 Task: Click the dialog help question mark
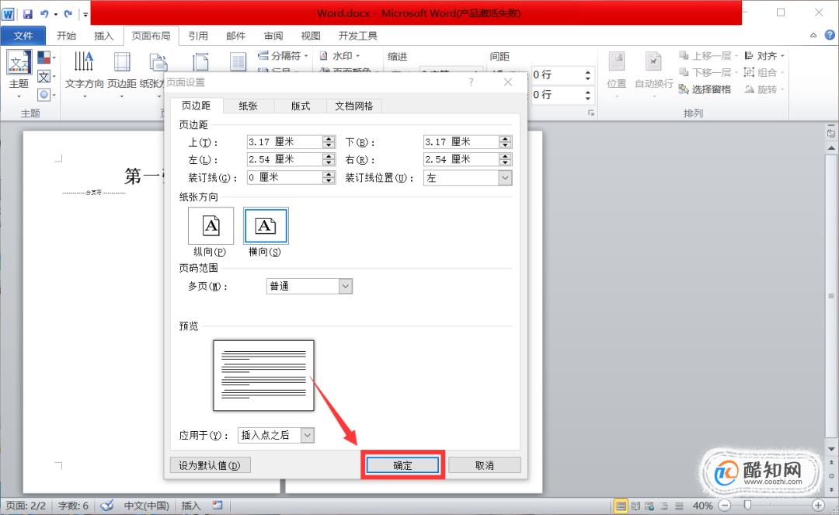click(x=471, y=82)
